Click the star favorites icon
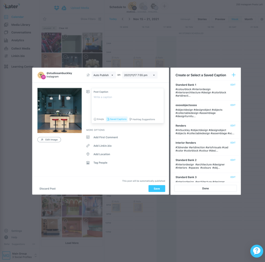Viewport: 265px width, 262px height. coord(45,19)
